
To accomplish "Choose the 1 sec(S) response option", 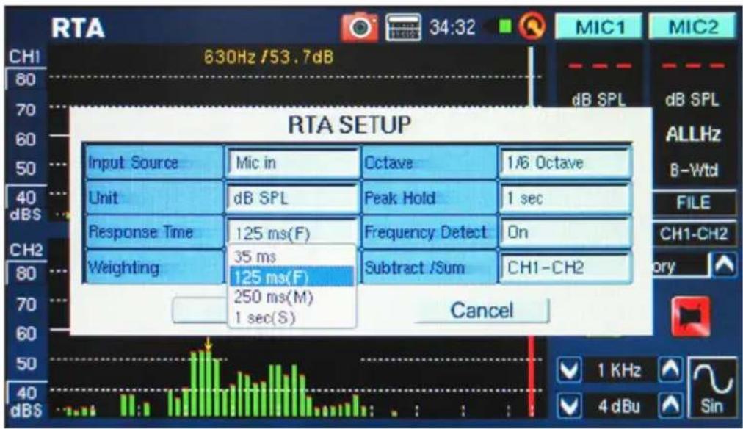I will (x=291, y=317).
